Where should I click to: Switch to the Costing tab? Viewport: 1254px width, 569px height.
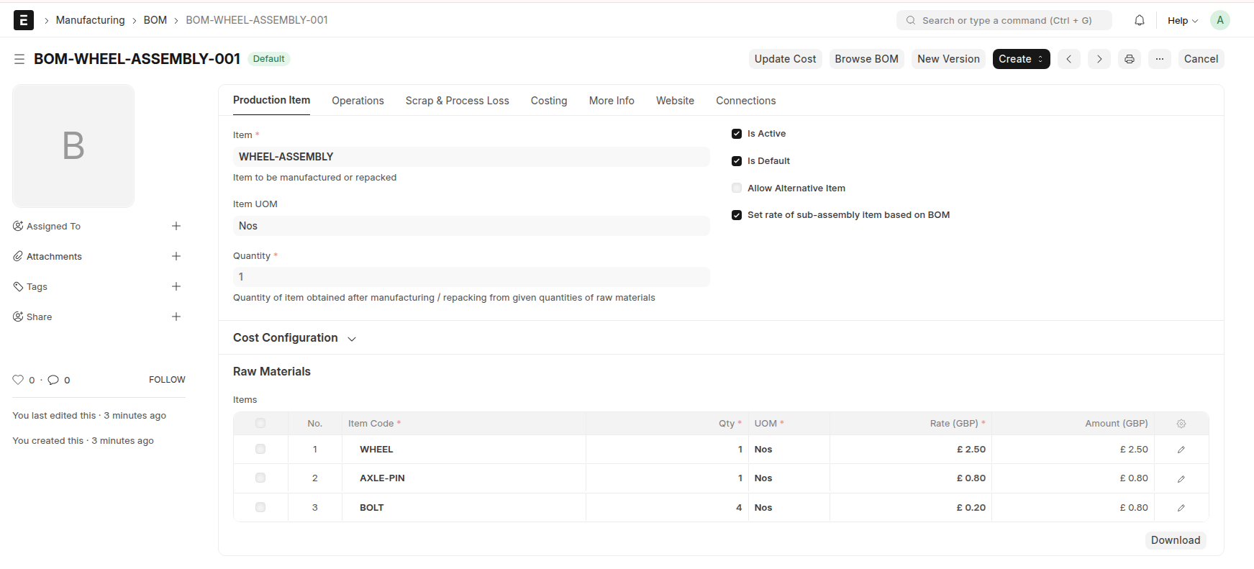point(549,101)
